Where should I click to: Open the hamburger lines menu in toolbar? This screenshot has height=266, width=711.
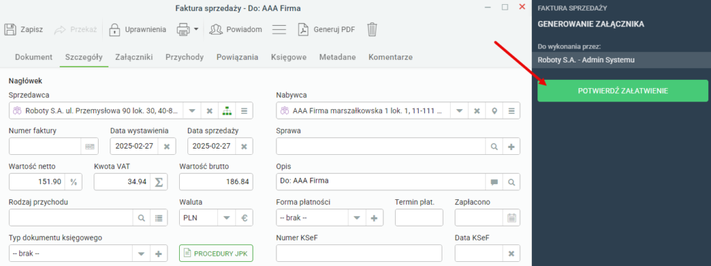click(x=279, y=29)
